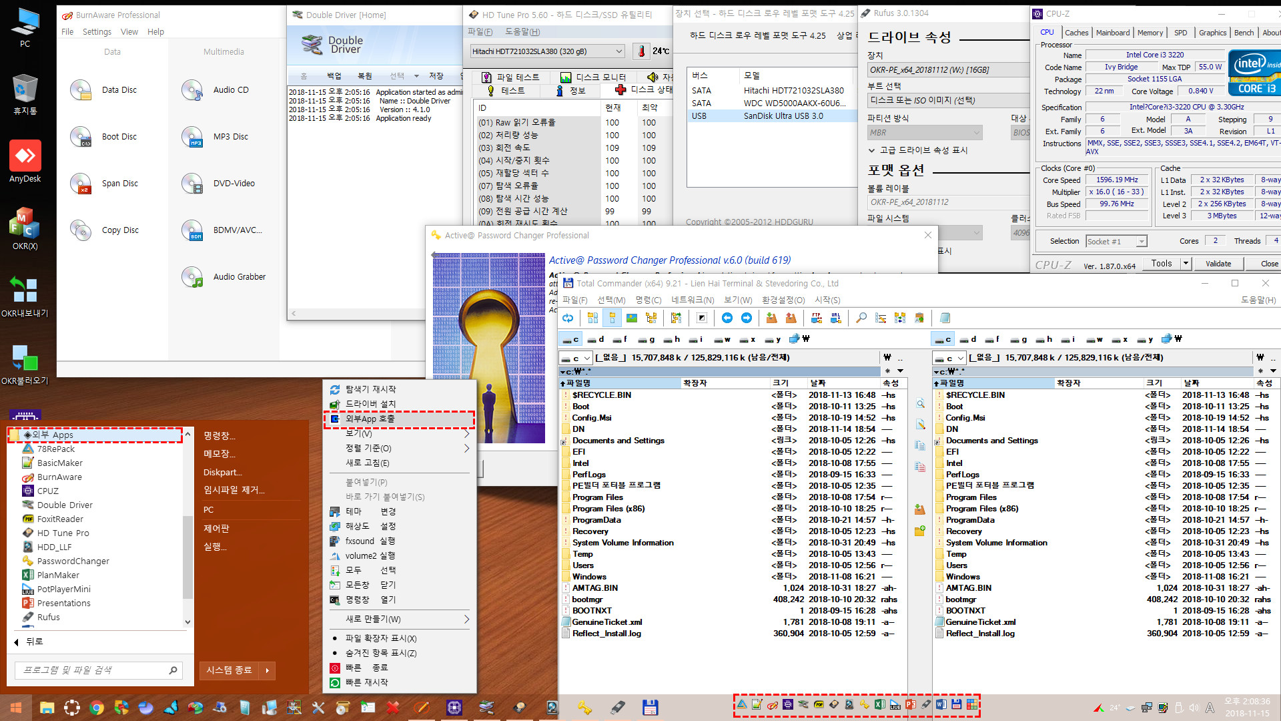
Task: Open DVD-Video in BurnAware
Action: click(x=218, y=184)
